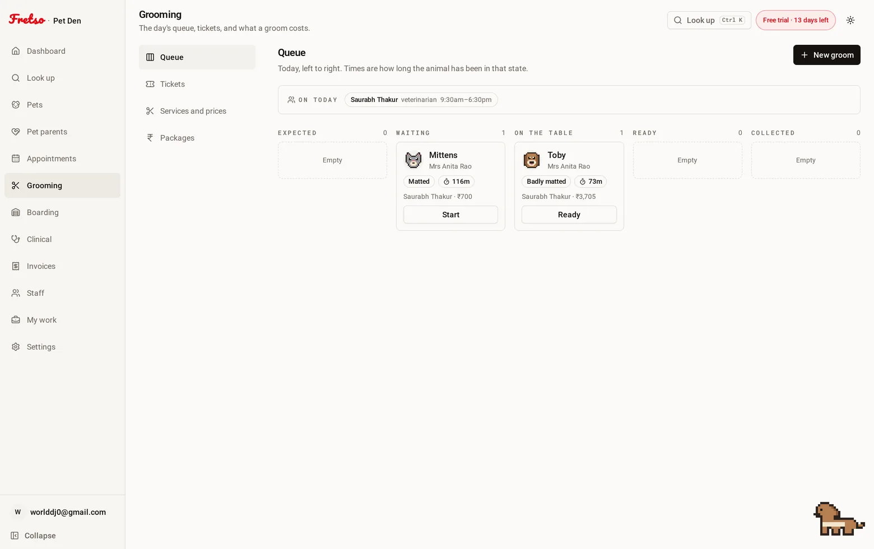Open Staff management page
This screenshot has width=874, height=549.
(x=62, y=293)
